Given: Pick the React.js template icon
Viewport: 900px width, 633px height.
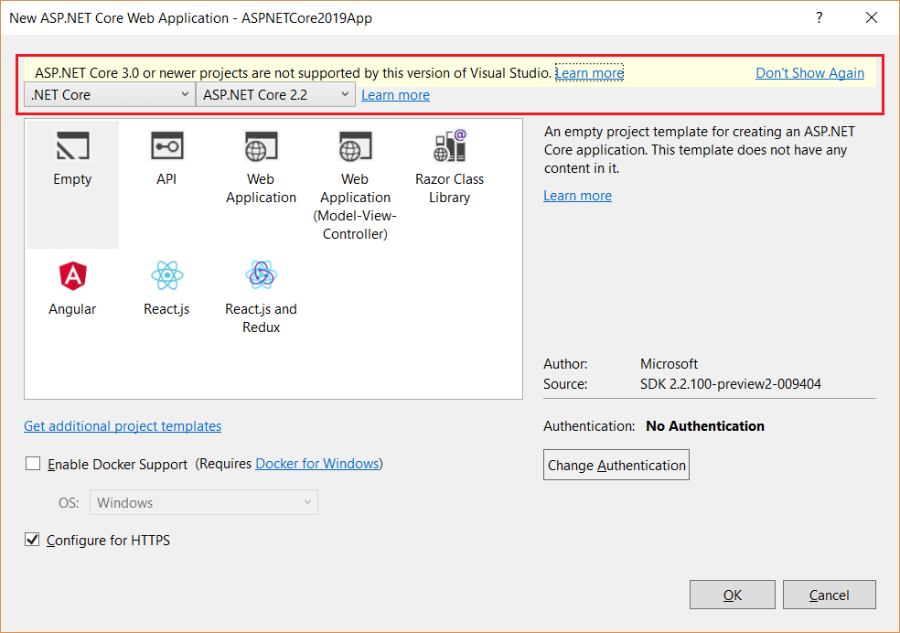Looking at the screenshot, I should 166,275.
